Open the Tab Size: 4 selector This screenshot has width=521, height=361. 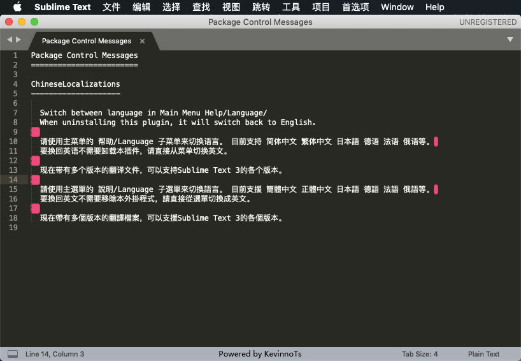[x=420, y=354]
